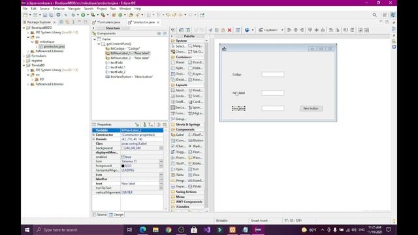418x235 pixels.
Task: Activate the Selection tool in palette
Action: click(178, 46)
